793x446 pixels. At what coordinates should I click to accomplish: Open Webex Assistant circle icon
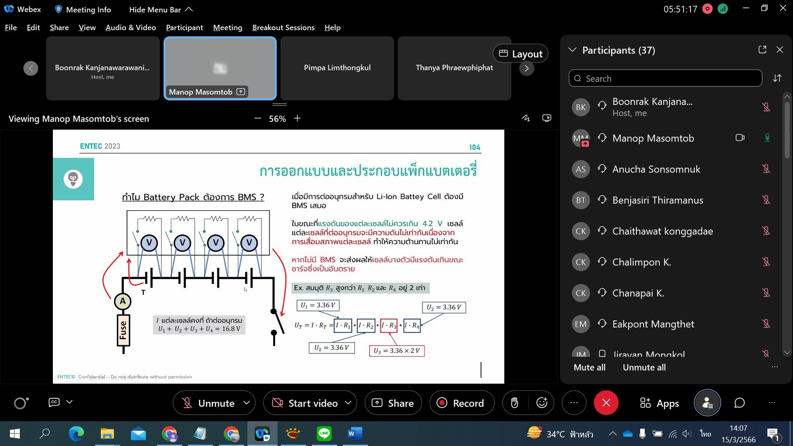21,403
